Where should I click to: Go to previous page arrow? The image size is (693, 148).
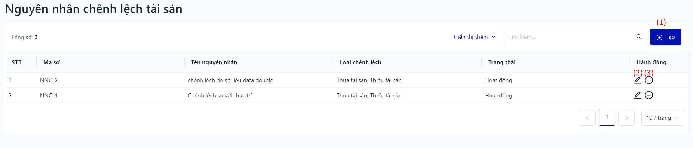(x=587, y=118)
